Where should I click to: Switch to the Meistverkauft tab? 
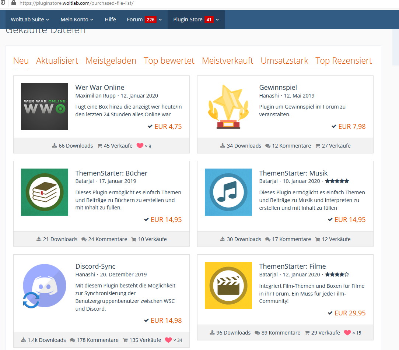pyautogui.click(x=227, y=61)
